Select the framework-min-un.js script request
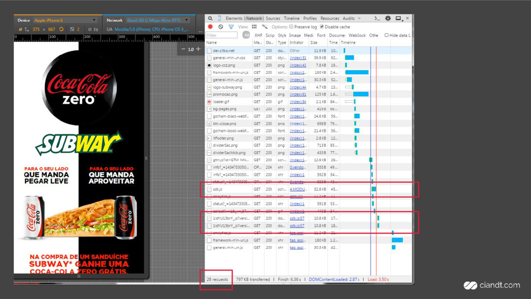Image resolution: width=531 pixels, height=299 pixels. tap(309, 73)
